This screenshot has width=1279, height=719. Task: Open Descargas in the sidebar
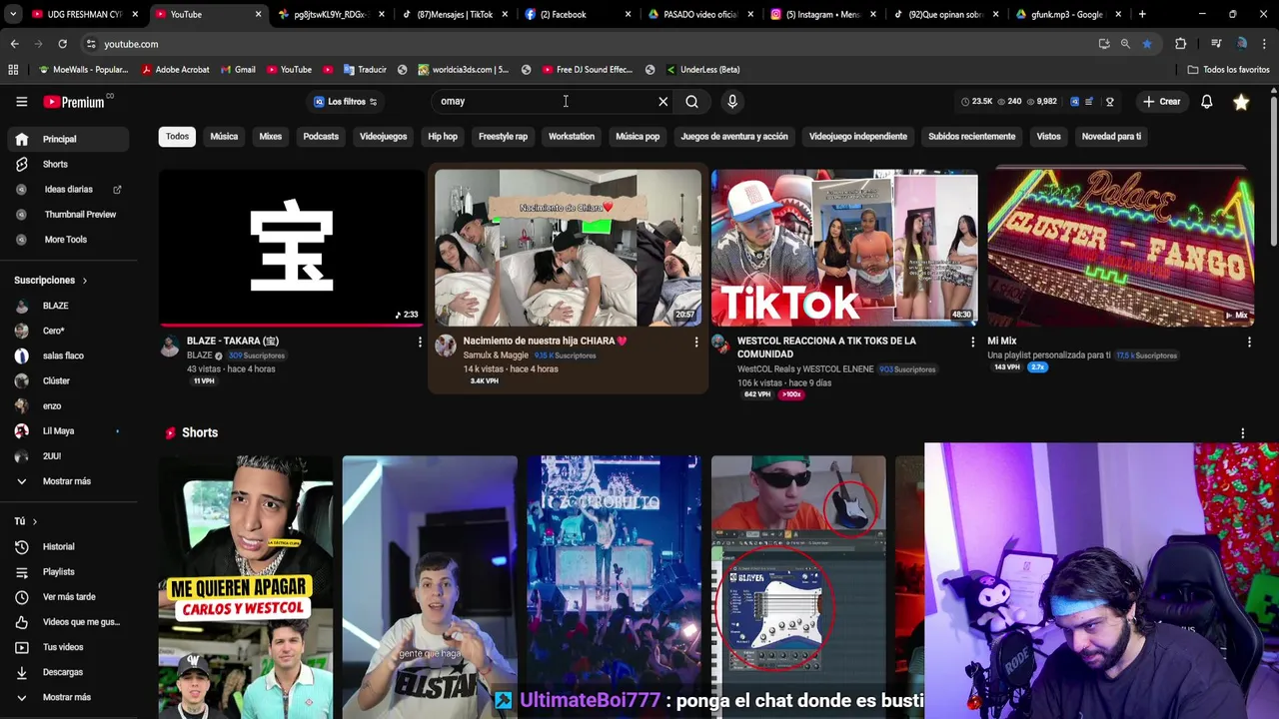click(x=68, y=672)
